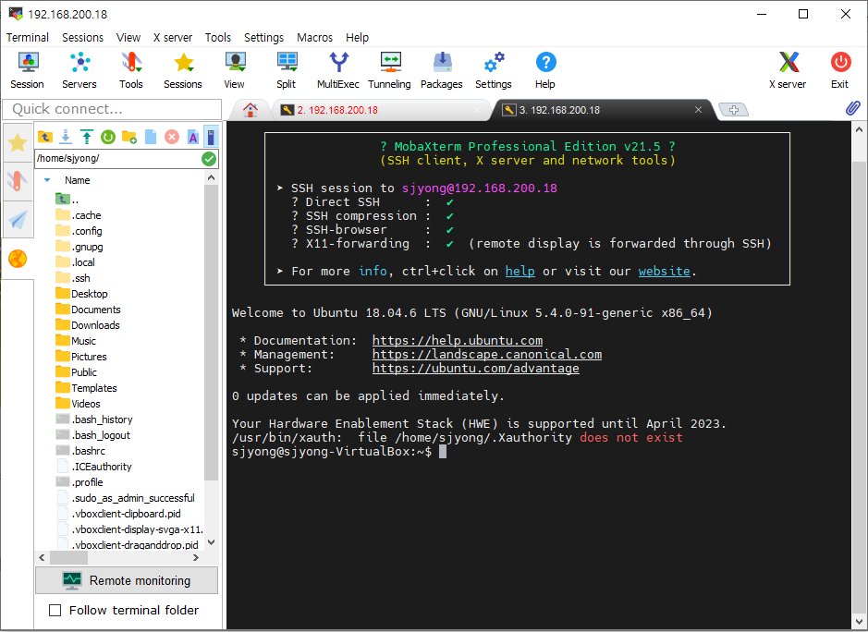Click the Help question-mark toolbar icon
The width and height of the screenshot is (868, 632).
545,70
